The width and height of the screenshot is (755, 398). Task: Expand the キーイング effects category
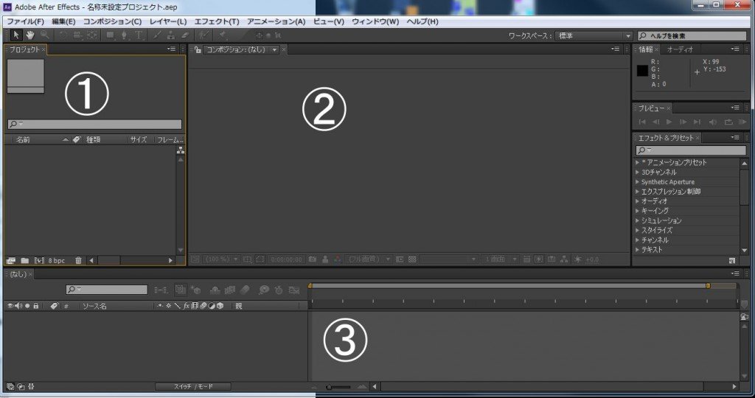click(638, 211)
